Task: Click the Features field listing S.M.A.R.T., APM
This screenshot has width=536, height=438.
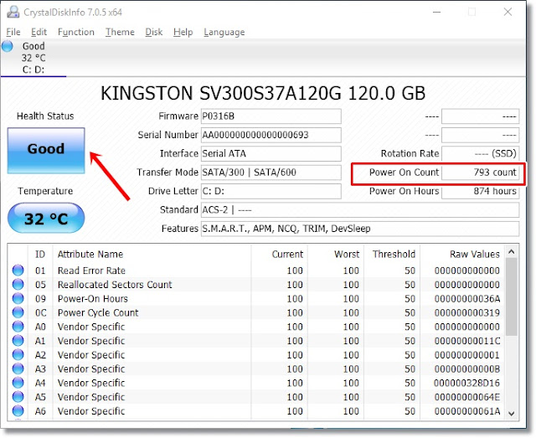Action: coord(360,229)
